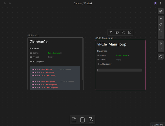Open canvas settings gear
This screenshot has width=165, height=126.
tap(161, 11)
